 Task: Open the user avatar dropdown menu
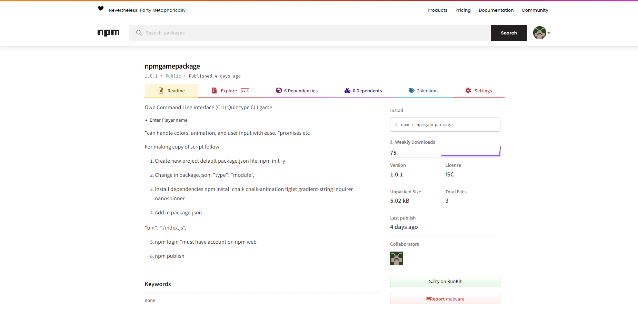click(x=541, y=33)
